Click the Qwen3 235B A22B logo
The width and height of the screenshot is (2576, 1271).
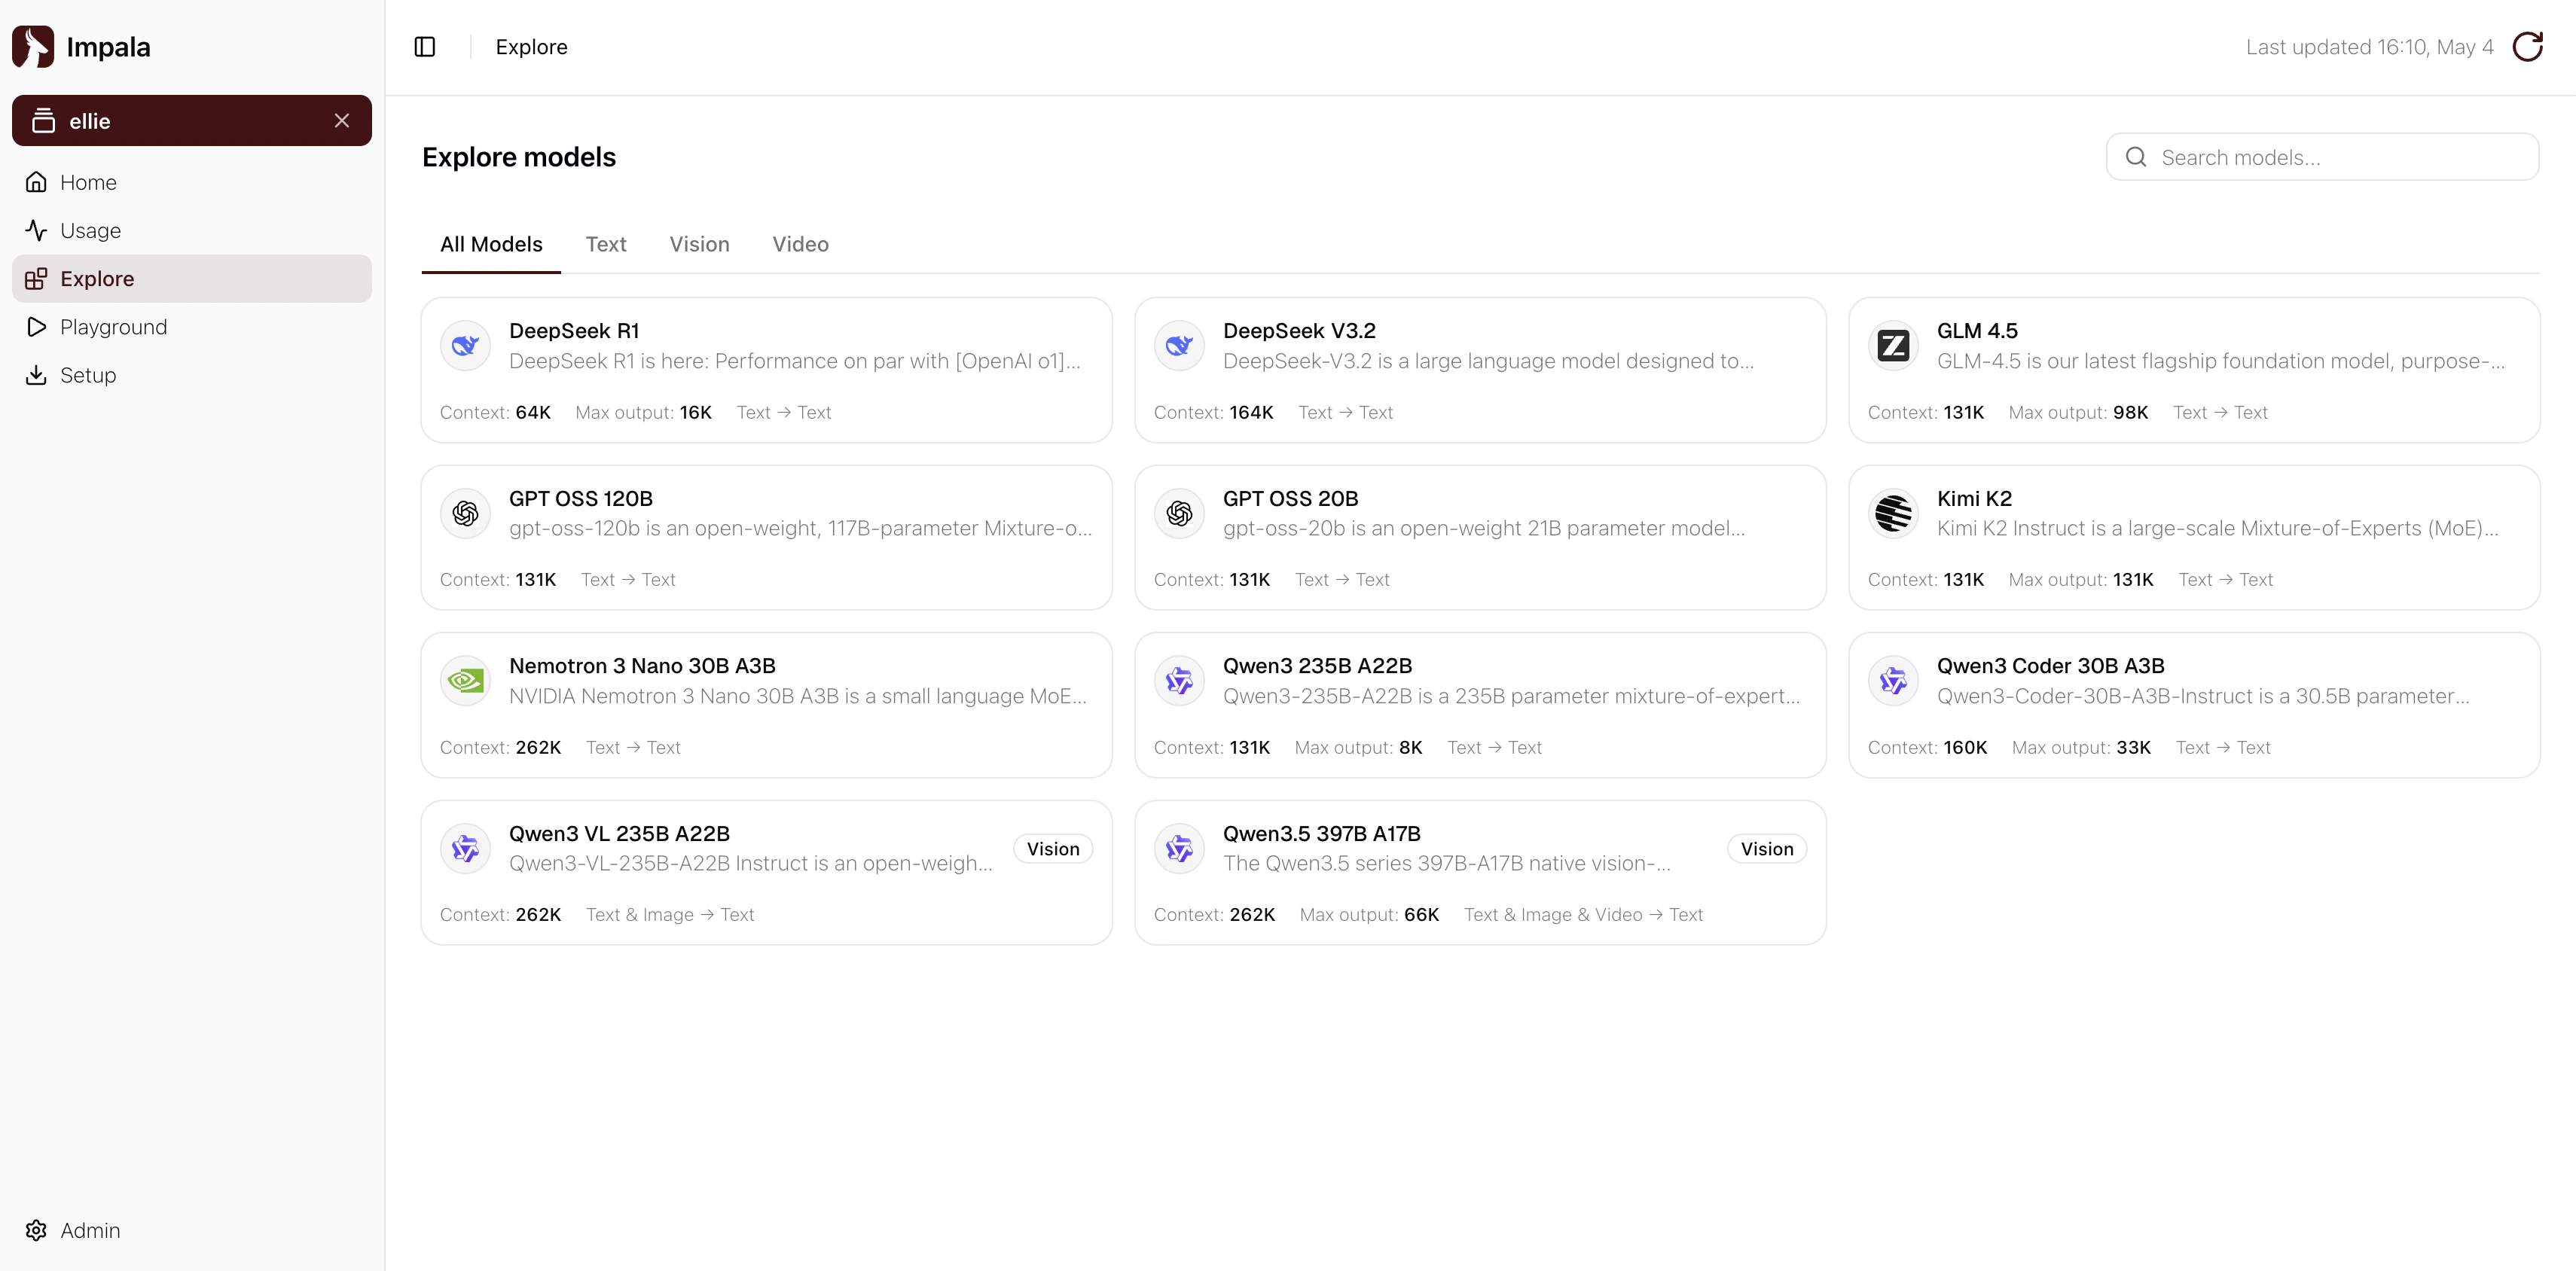pyautogui.click(x=1179, y=681)
